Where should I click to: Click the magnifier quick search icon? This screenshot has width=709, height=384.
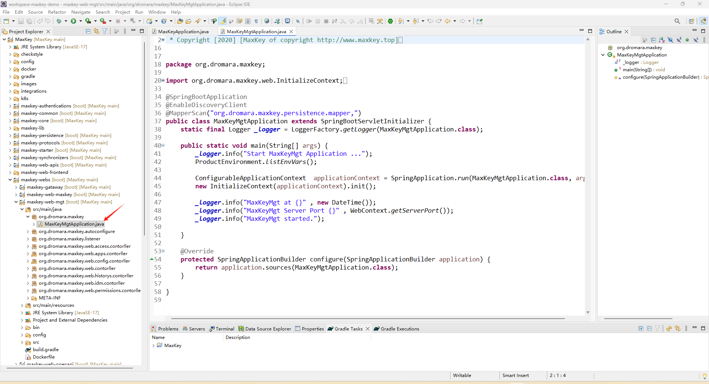[x=677, y=21]
